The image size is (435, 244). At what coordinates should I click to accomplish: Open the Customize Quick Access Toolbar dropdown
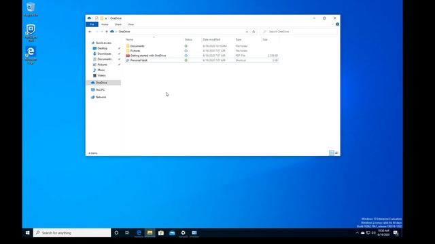[106, 18]
